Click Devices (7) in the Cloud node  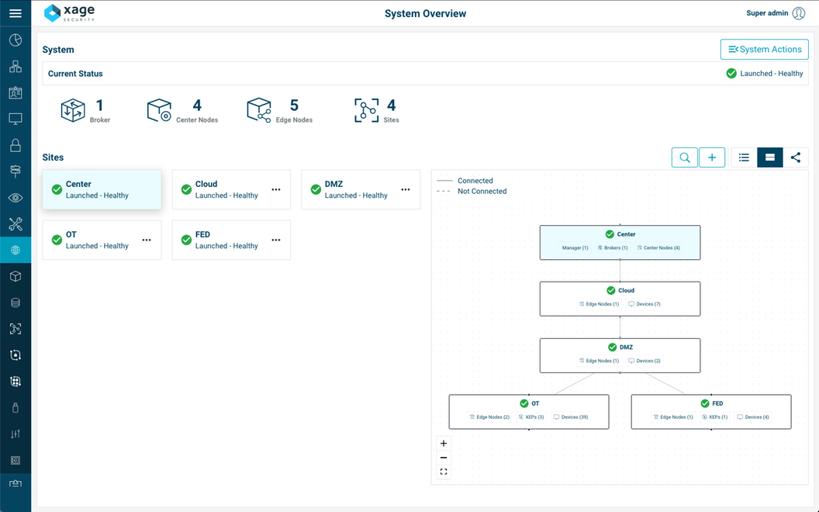[644, 304]
